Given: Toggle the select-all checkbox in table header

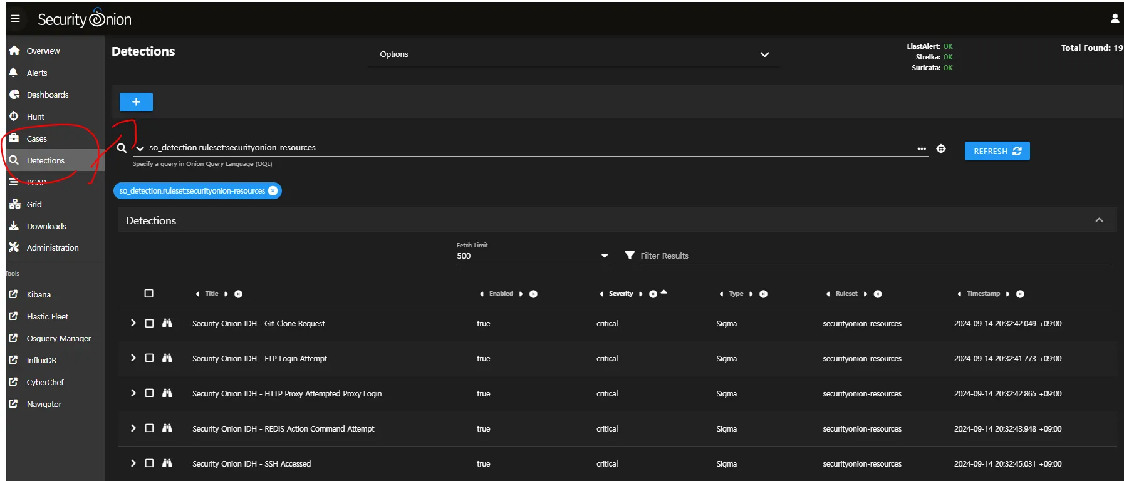Looking at the screenshot, I should click(x=148, y=294).
